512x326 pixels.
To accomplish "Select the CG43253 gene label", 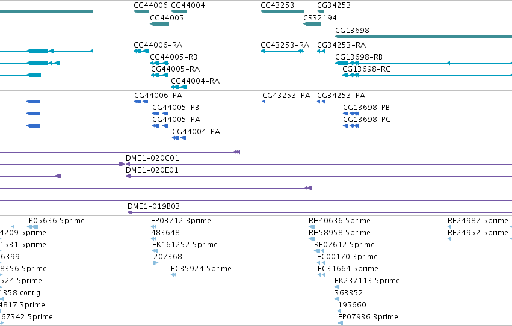I will click(x=277, y=5).
